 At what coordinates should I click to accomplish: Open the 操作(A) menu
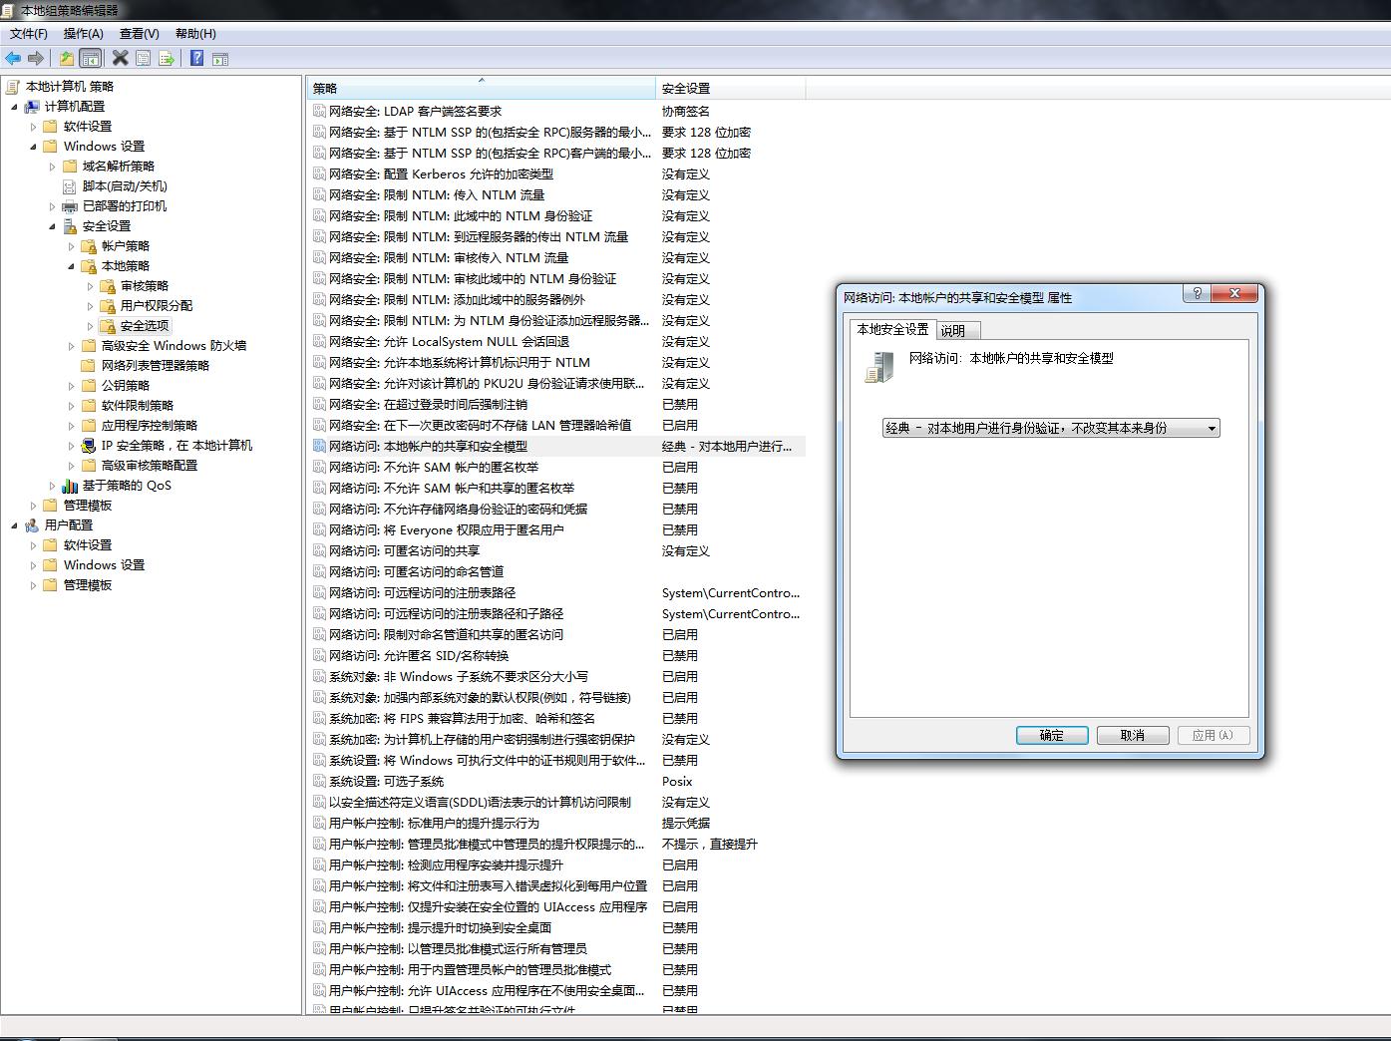click(x=83, y=34)
